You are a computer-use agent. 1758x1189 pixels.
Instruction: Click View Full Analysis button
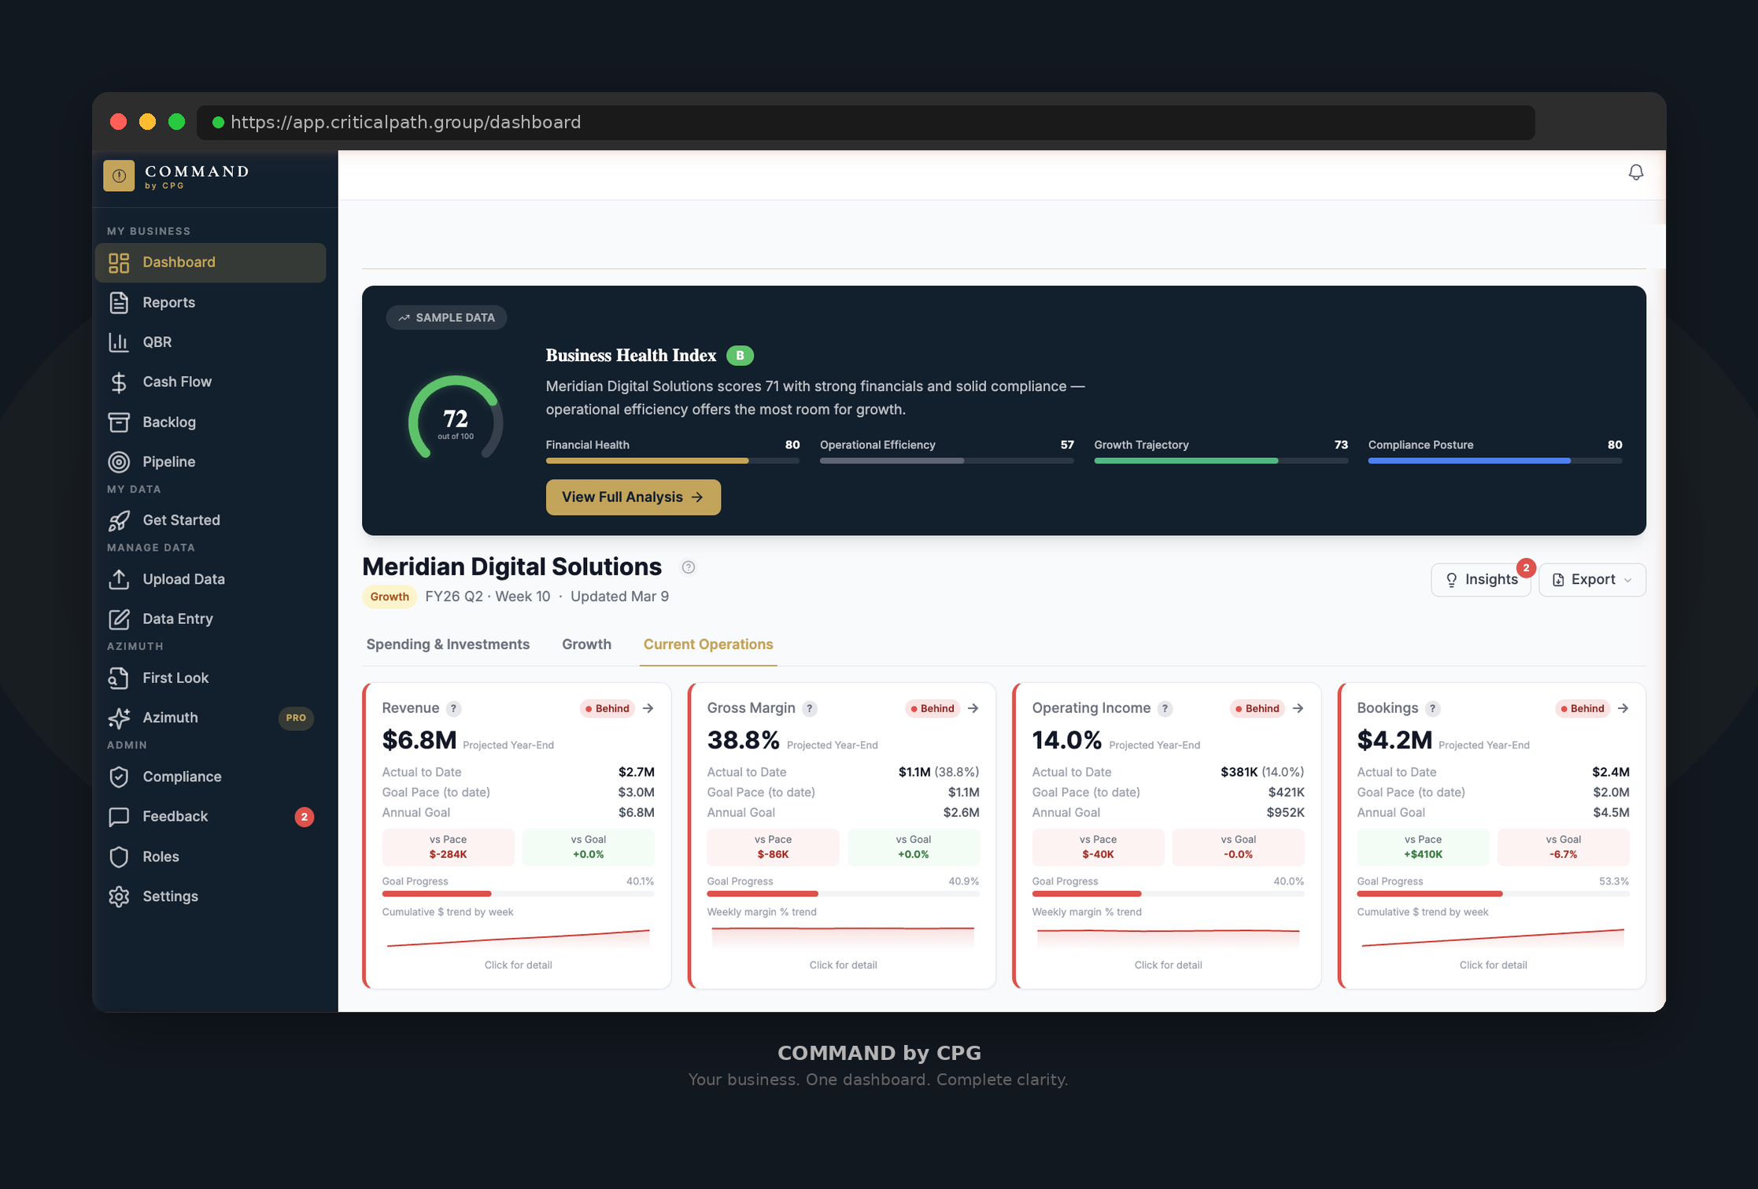click(x=633, y=497)
